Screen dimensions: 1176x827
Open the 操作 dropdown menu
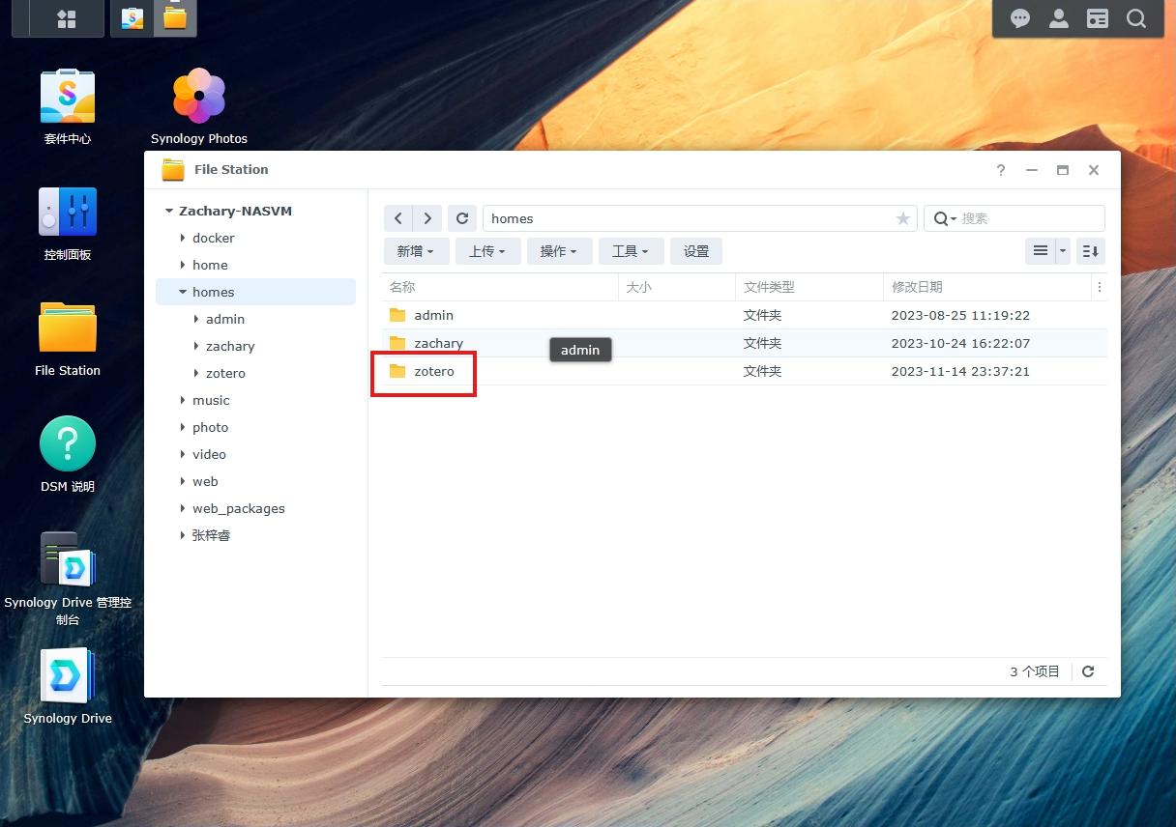pyautogui.click(x=559, y=251)
